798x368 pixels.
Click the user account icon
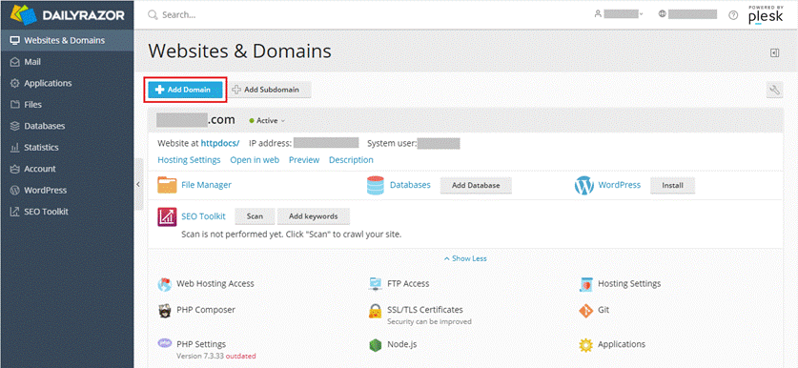click(x=598, y=14)
